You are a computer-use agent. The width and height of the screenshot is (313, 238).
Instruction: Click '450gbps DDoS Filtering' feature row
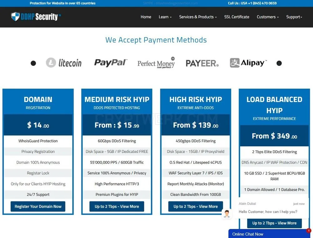[x=196, y=141]
